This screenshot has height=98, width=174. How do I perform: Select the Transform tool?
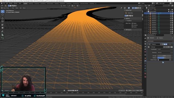pyautogui.click(x=2, y=28)
